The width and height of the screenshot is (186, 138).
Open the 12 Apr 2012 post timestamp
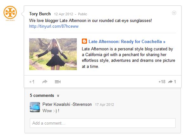coord(63,14)
